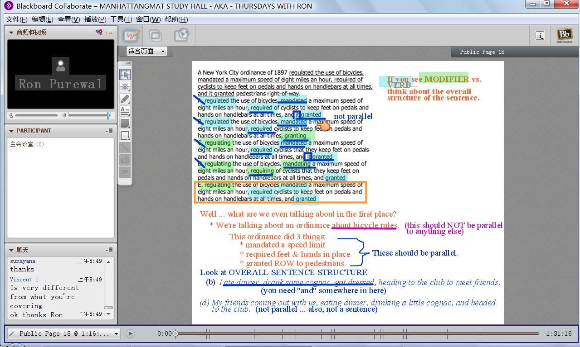Viewport: 580px width, 347px height.
Task: Switch to Whiteboard mode
Action: click(131, 35)
